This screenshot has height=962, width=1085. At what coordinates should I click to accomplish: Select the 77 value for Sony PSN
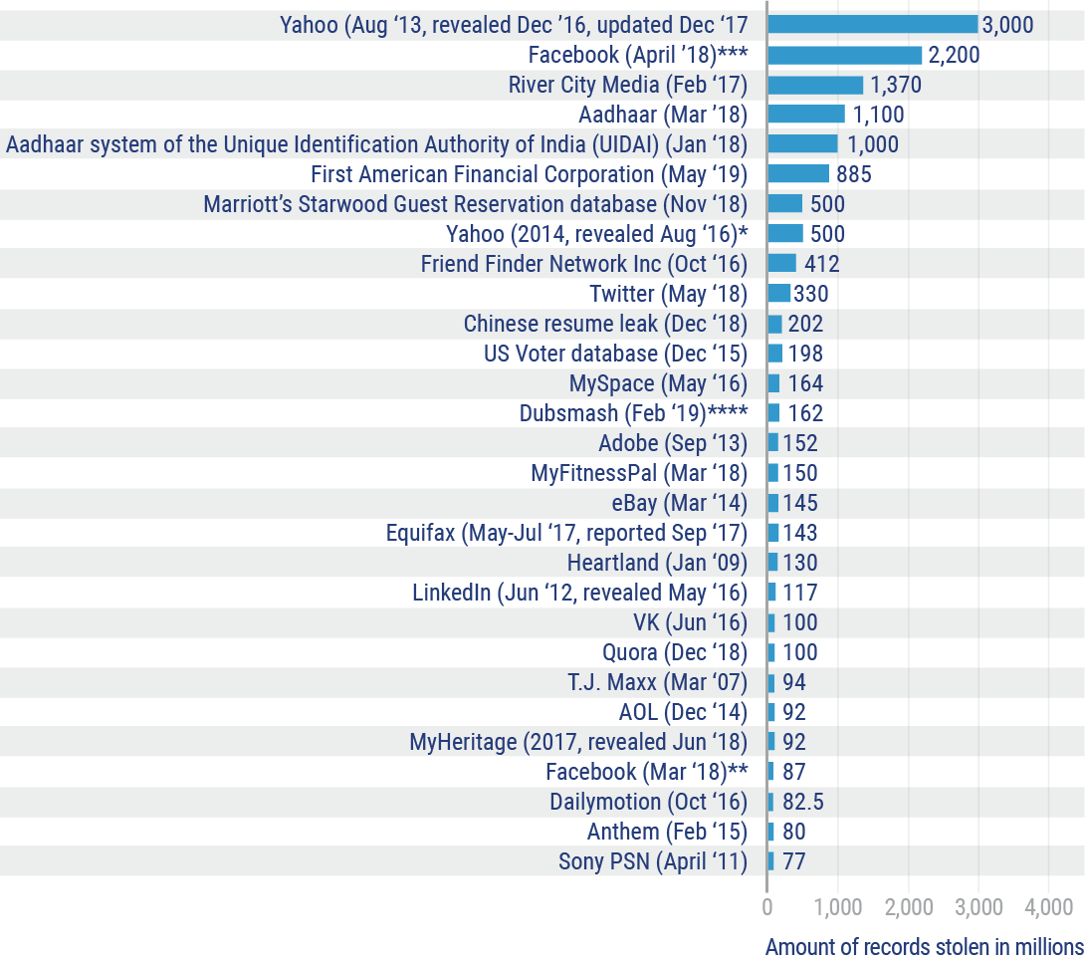pyautogui.click(x=794, y=861)
